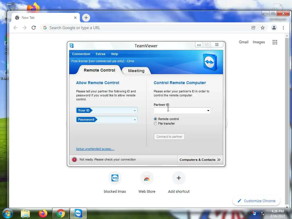Open Chrome profile avatar
The width and height of the screenshot is (292, 219).
coord(274,28)
